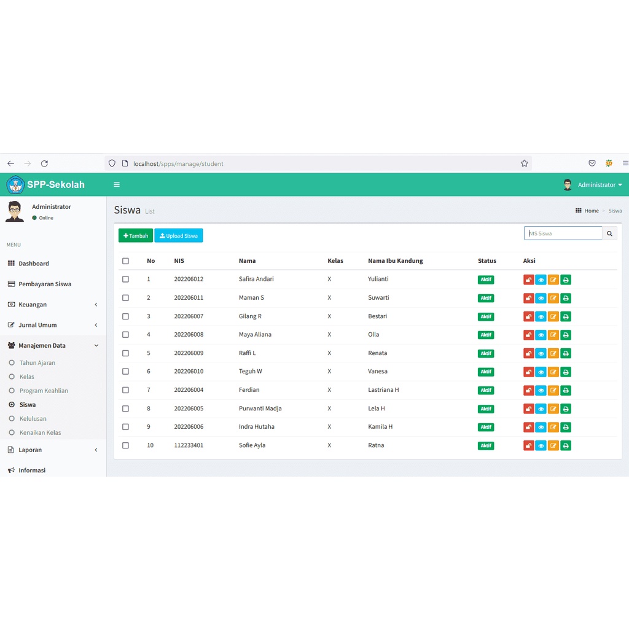This screenshot has height=629, width=629.
Task: Open Pembayaran Siswa from sidebar
Action: [x=45, y=284]
